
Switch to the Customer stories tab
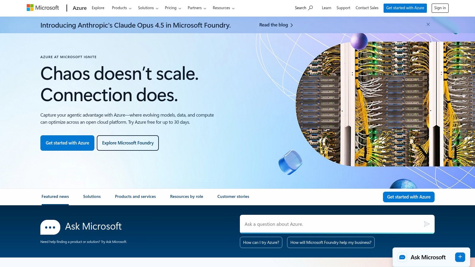(233, 196)
